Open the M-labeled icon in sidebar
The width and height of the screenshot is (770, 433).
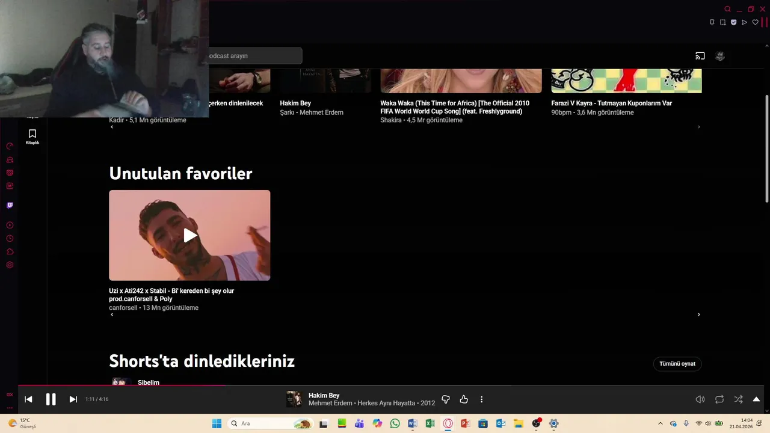10,186
